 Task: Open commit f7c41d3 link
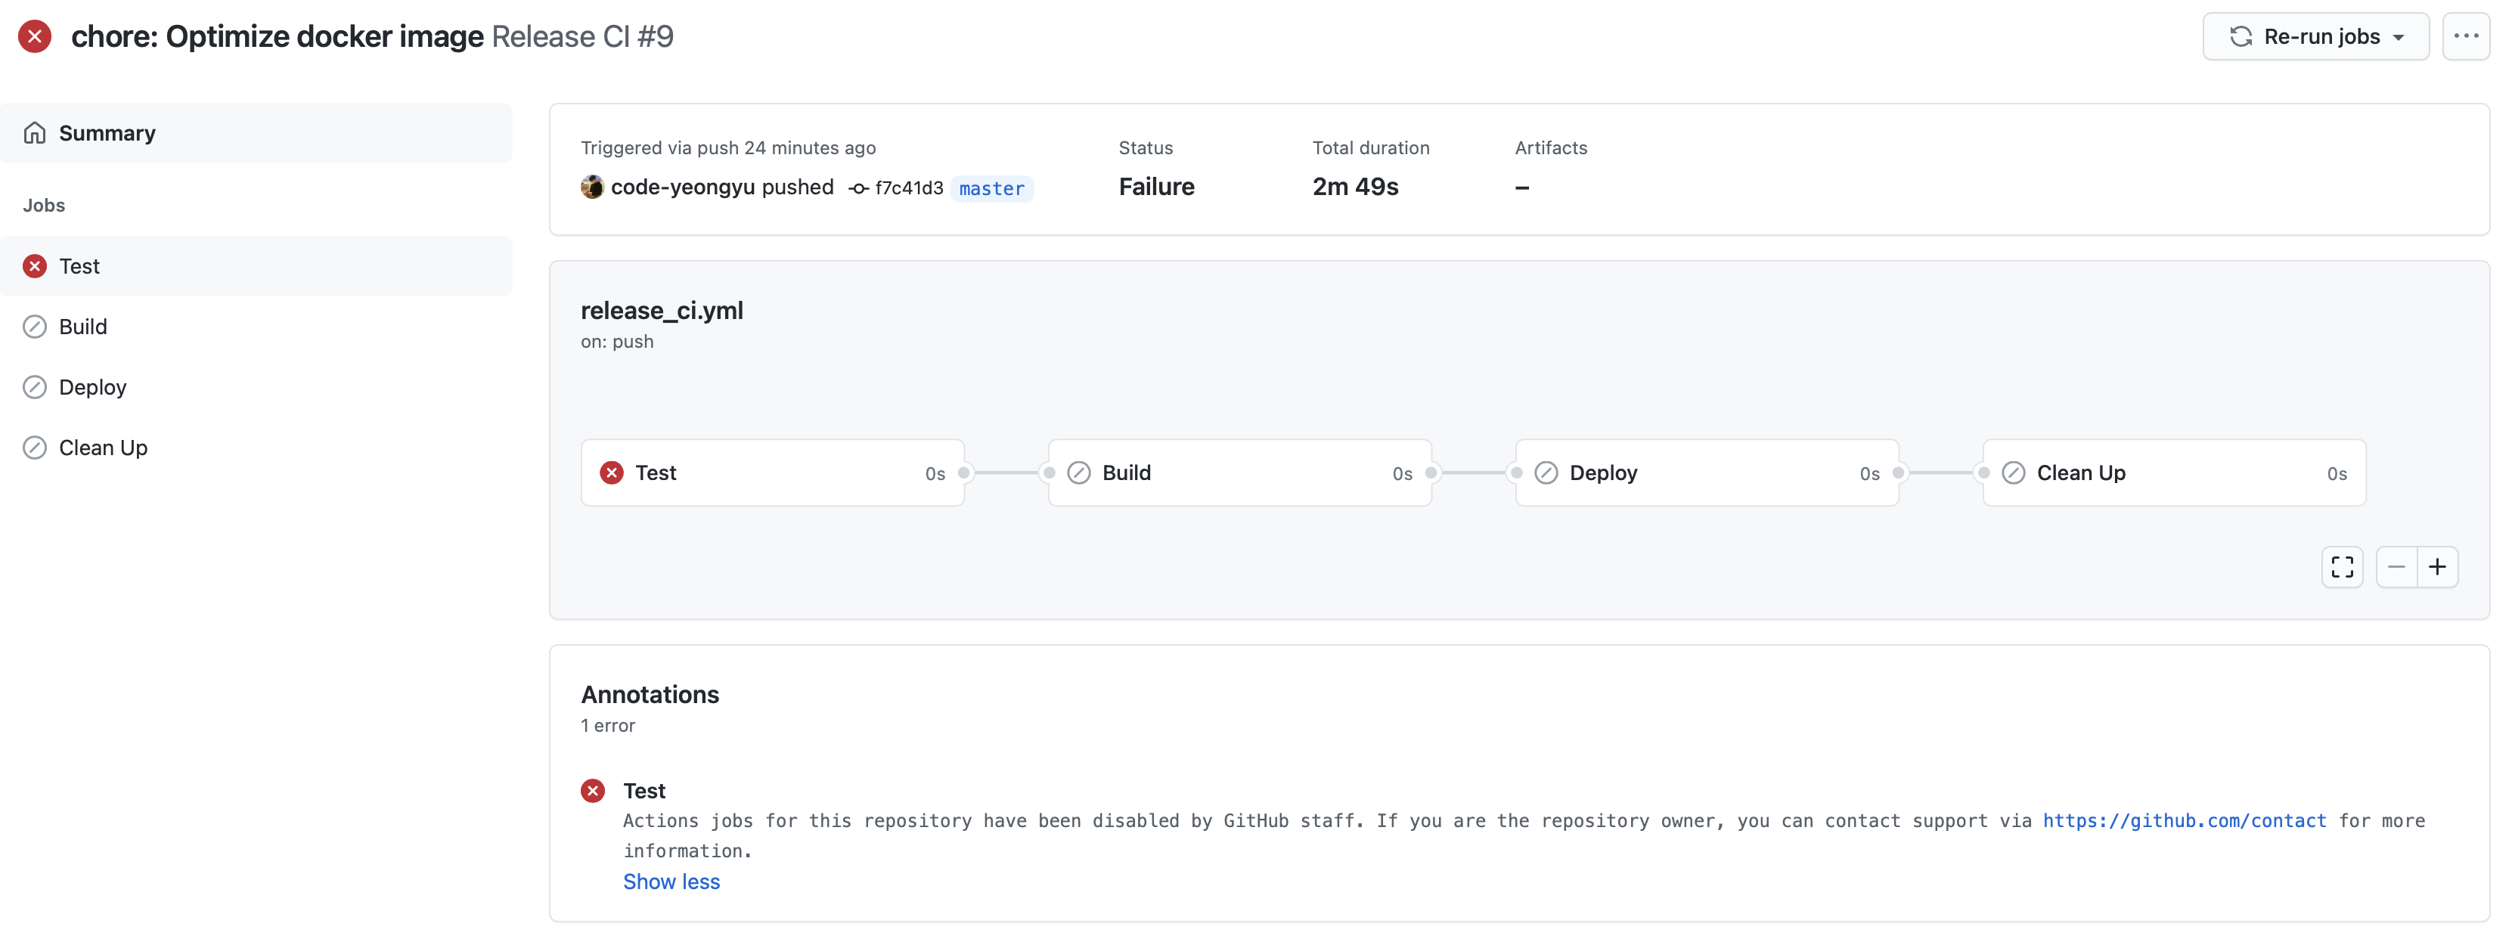[908, 188]
